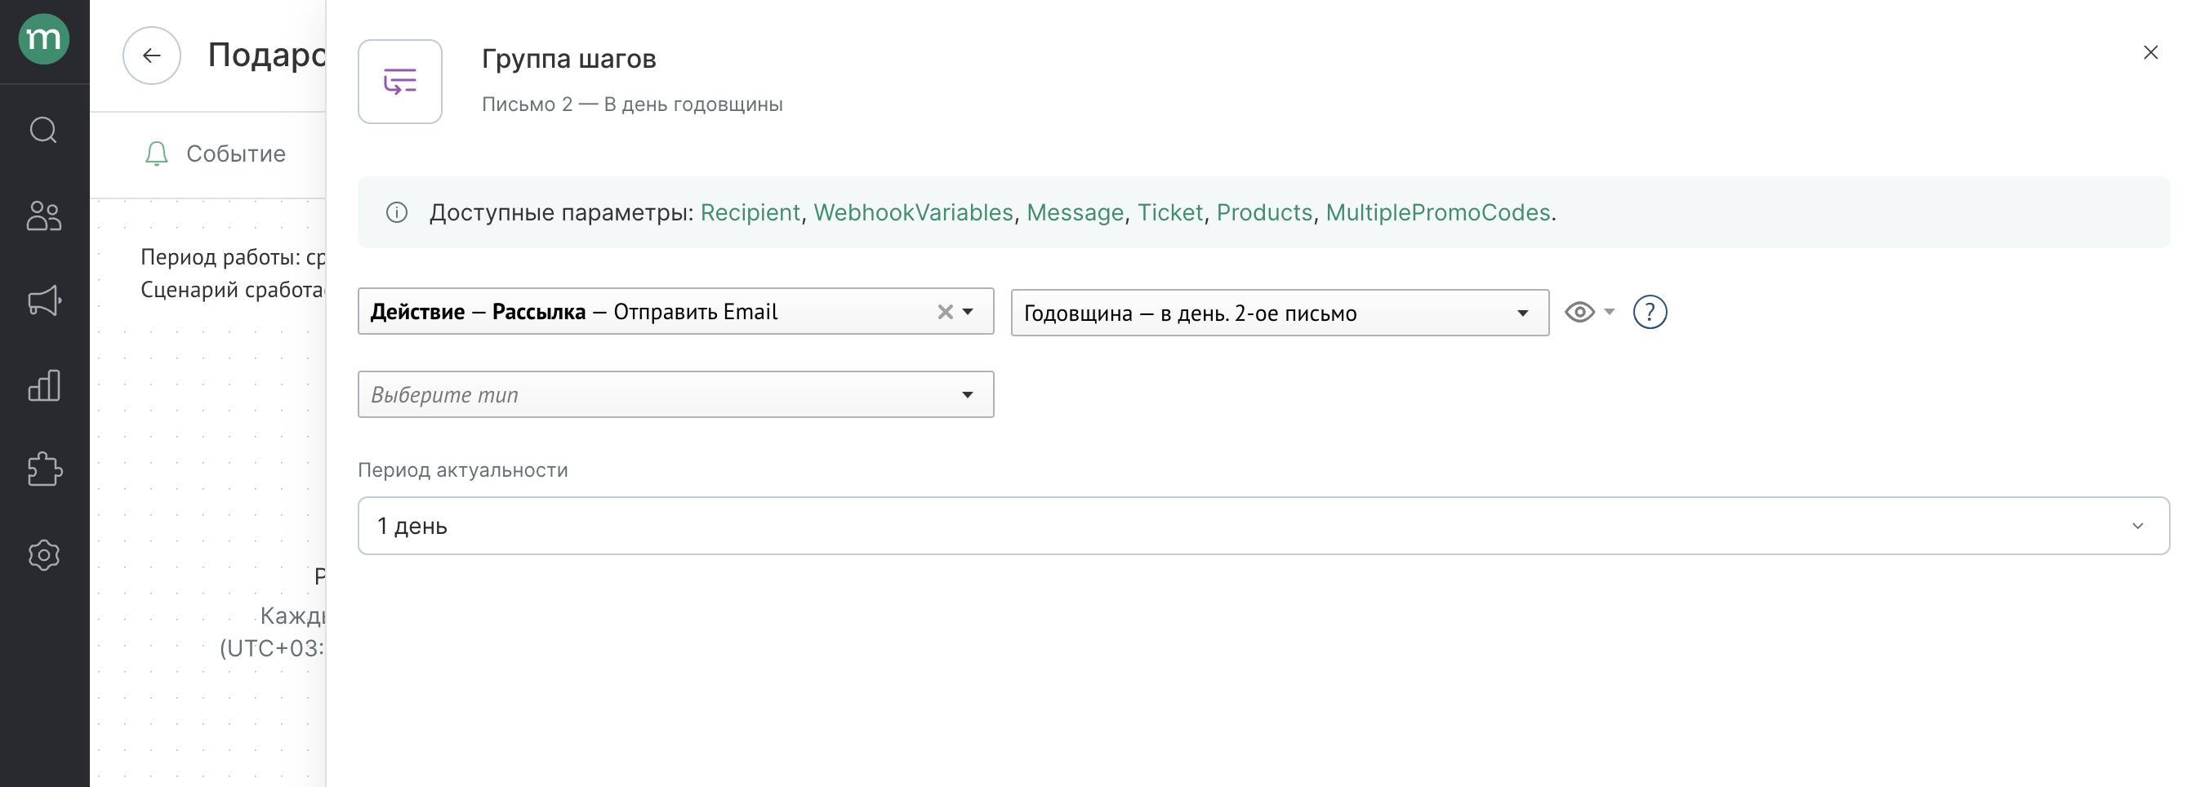
Task: Click the Период работы text in background page
Action: pyautogui.click(x=232, y=257)
